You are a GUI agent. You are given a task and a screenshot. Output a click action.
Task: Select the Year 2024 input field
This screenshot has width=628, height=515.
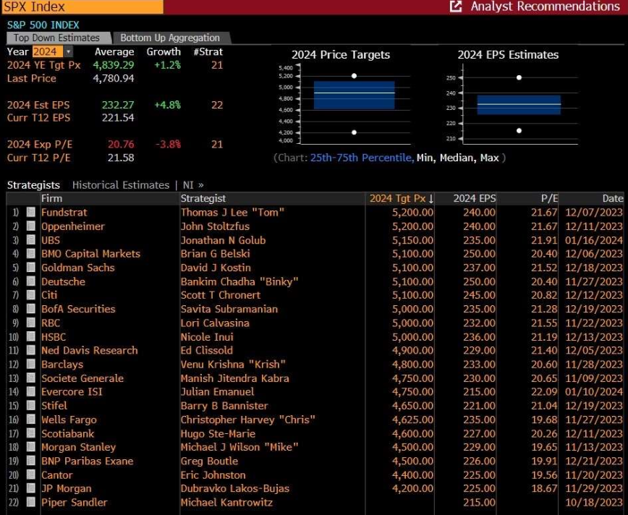click(48, 51)
